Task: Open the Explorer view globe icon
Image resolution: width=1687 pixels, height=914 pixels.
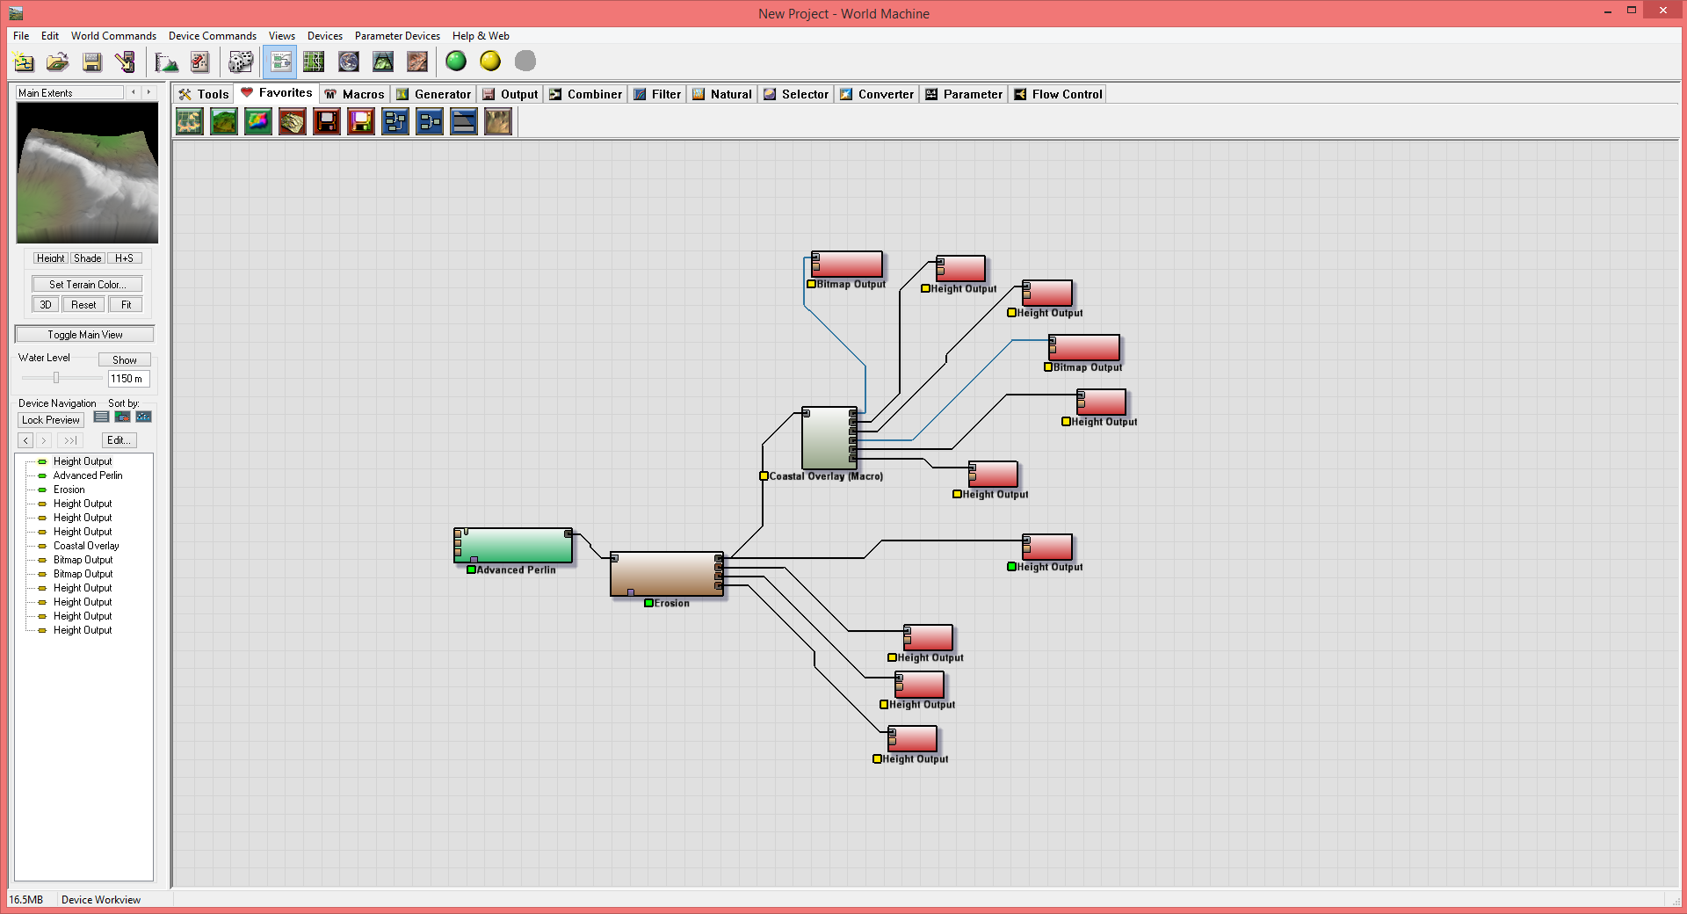Action: pyautogui.click(x=349, y=62)
